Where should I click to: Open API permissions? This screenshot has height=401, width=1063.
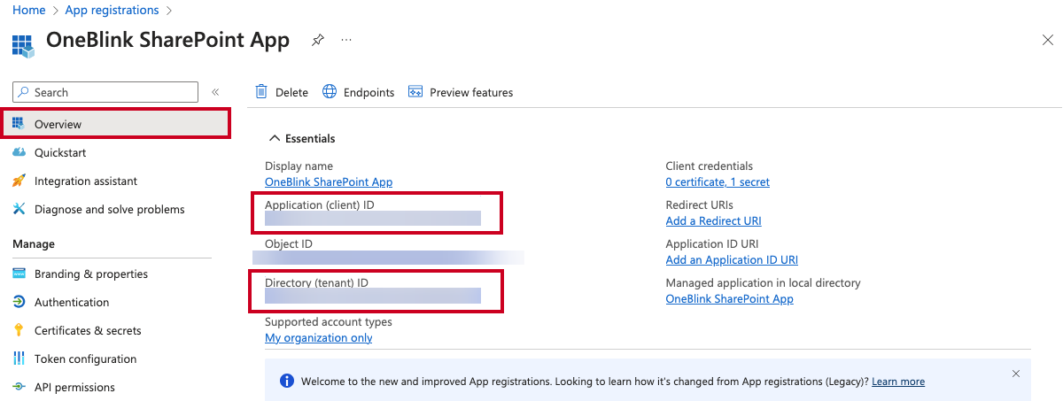click(74, 387)
